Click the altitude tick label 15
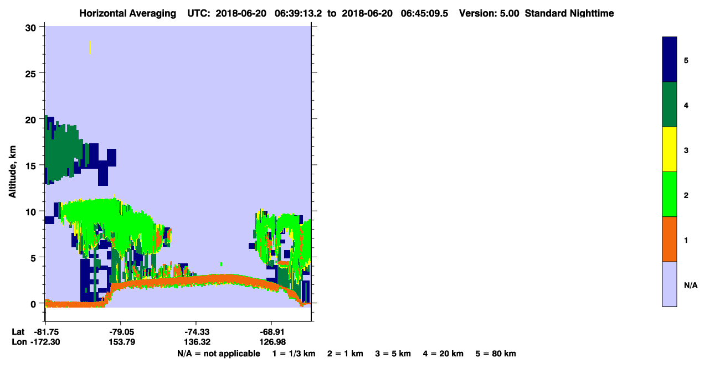This screenshot has height=369, width=720. coord(32,165)
